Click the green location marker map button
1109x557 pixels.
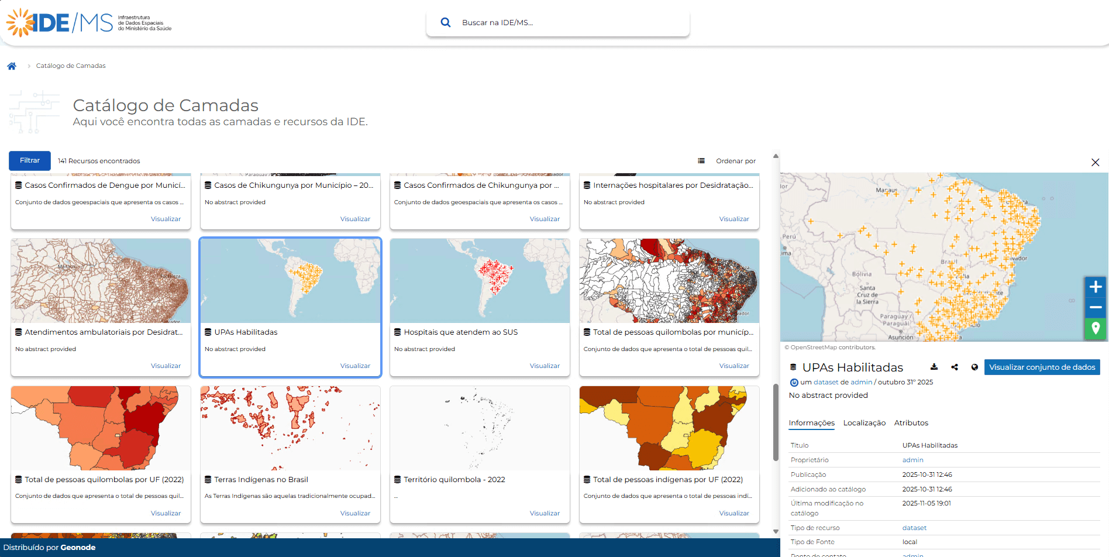1096,328
